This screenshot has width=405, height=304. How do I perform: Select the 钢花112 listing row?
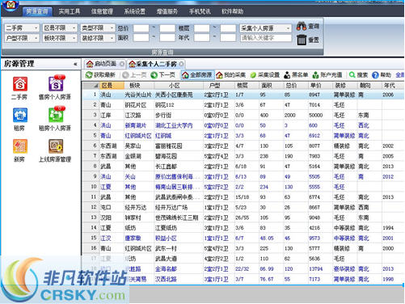click(x=243, y=105)
